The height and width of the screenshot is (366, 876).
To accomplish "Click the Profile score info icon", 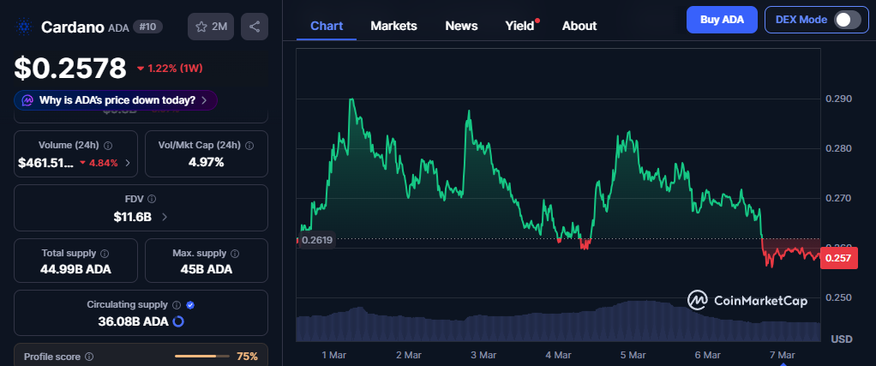I will click(89, 357).
